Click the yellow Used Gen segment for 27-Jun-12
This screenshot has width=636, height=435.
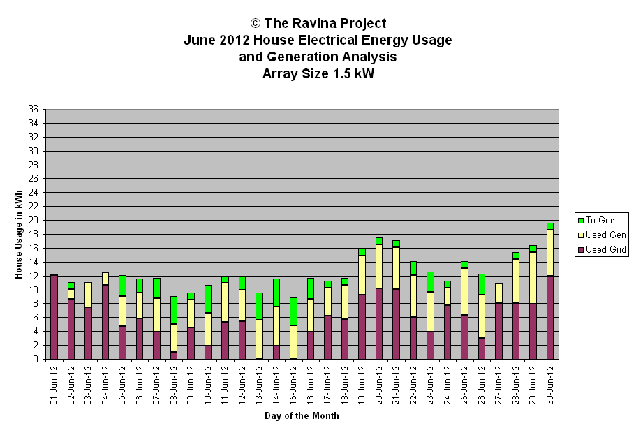click(x=498, y=293)
